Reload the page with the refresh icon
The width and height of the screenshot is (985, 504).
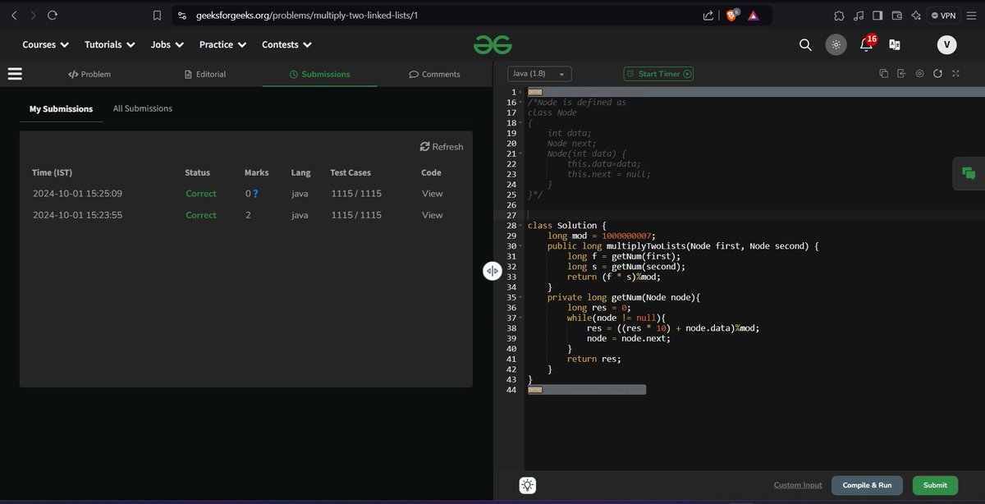53,15
